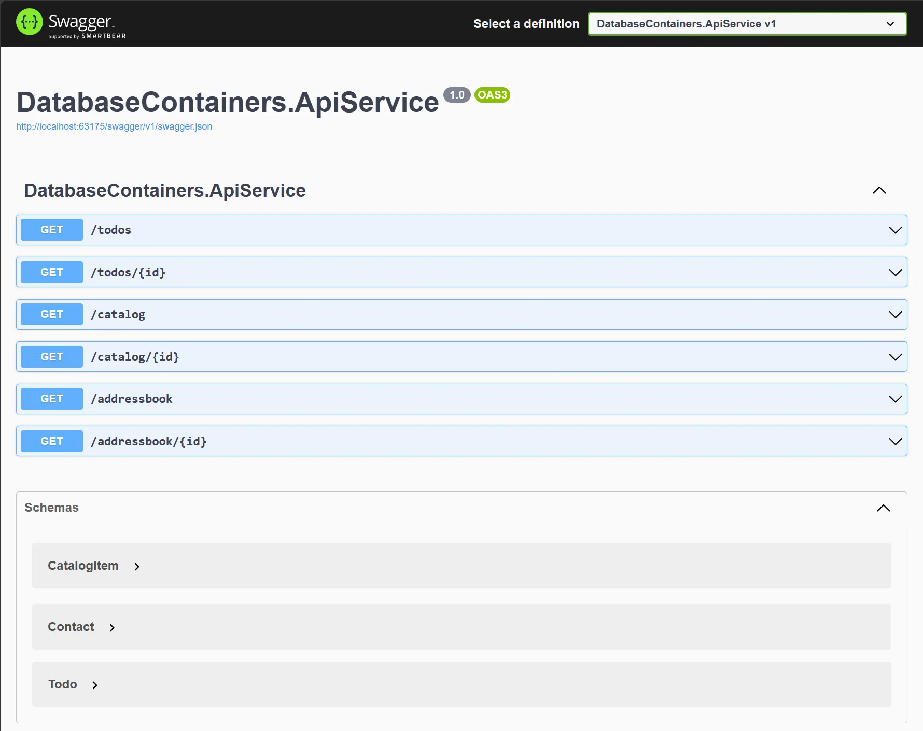923x731 pixels.
Task: Click the GET badge on /addressbook/{id}
Action: 51,441
